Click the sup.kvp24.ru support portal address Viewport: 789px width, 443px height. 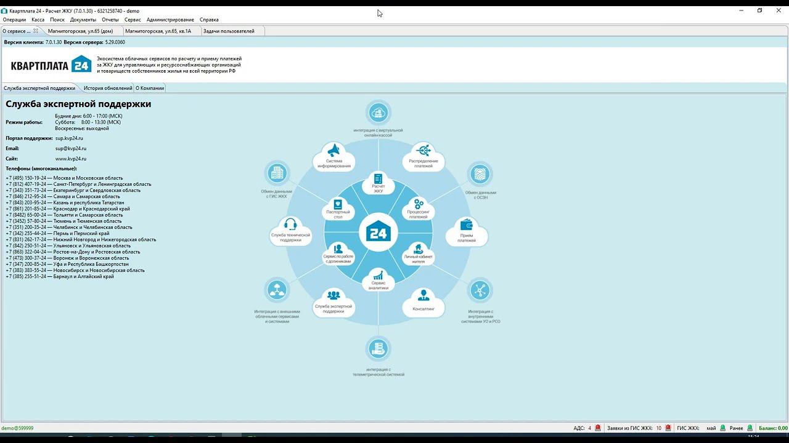point(69,138)
